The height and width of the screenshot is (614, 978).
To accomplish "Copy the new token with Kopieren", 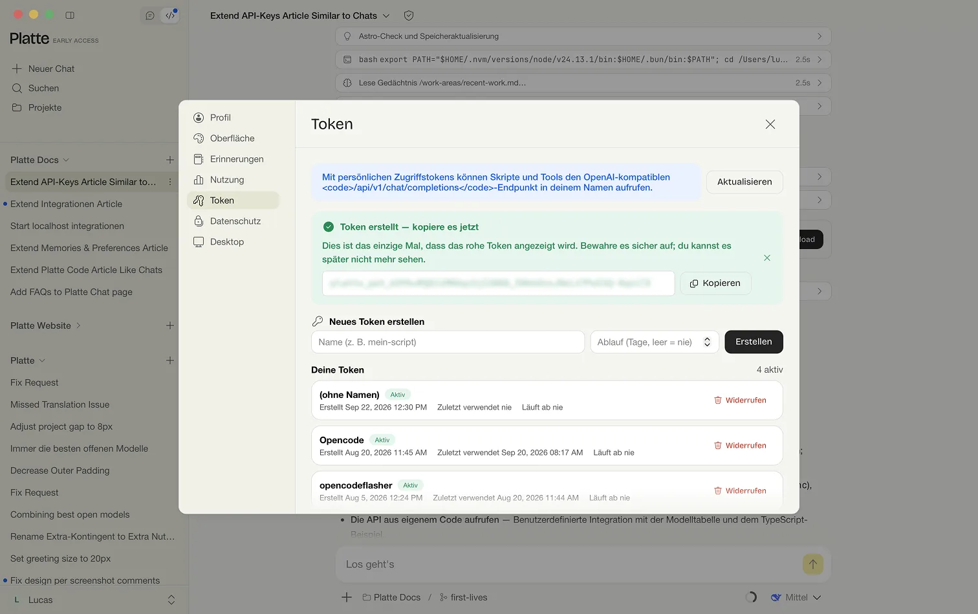I will (715, 283).
